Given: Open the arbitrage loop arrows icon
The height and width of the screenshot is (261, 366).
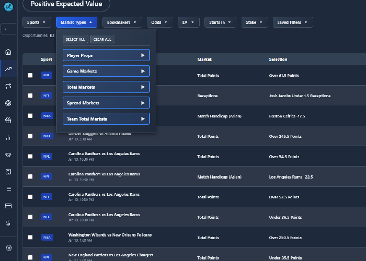Looking at the screenshot, I should 8,86.
